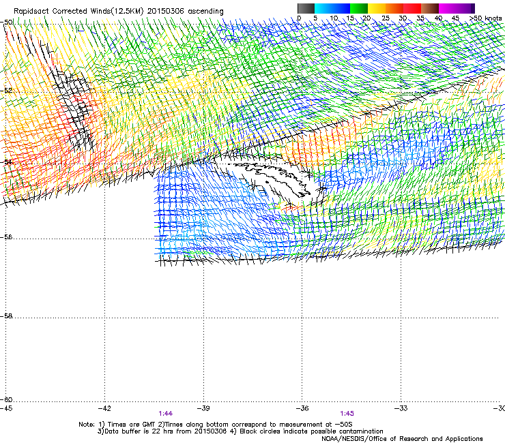
Task: Click the cyan-to-blue 5–15 knots legend segment
Action: 332,8
